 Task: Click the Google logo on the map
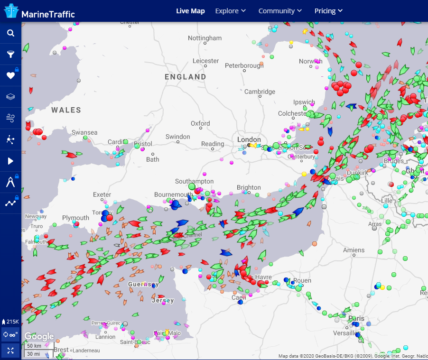click(x=39, y=336)
